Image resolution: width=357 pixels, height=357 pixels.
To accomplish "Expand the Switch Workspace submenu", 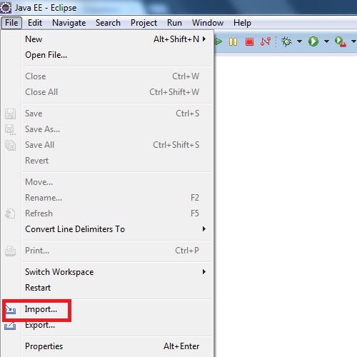I will coord(204,272).
